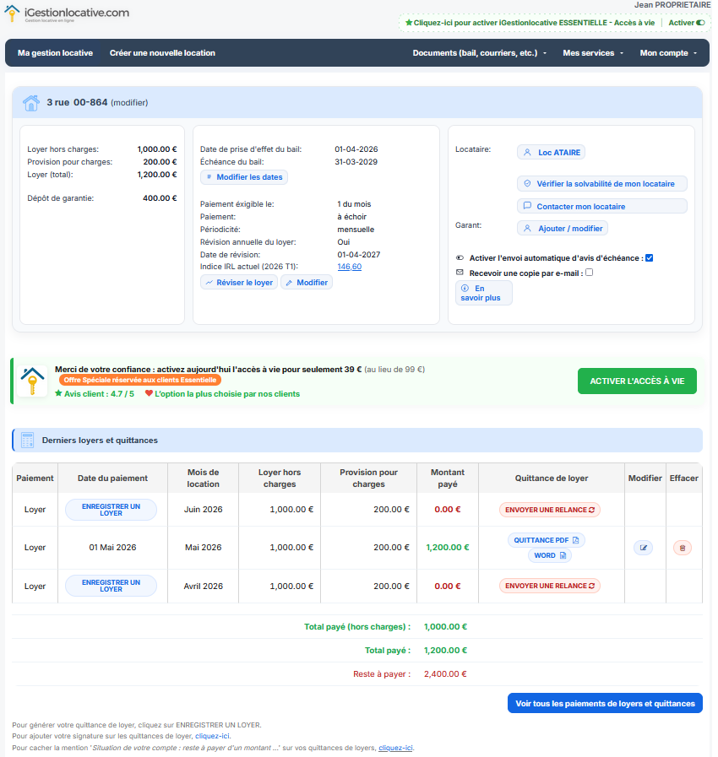Viewport: 718px width, 757px height.
Task: Click the Loyer (total) 1,200.00 € amount
Action: 157,175
